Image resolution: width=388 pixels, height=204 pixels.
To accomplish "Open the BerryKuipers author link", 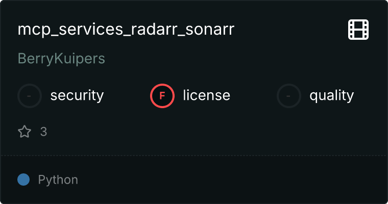I will pyautogui.click(x=61, y=59).
